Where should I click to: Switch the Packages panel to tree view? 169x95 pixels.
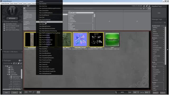point(20,60)
